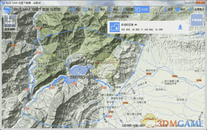Close the 多边形区域 #4 panel
The height and width of the screenshot is (130, 207).
pos(187,23)
